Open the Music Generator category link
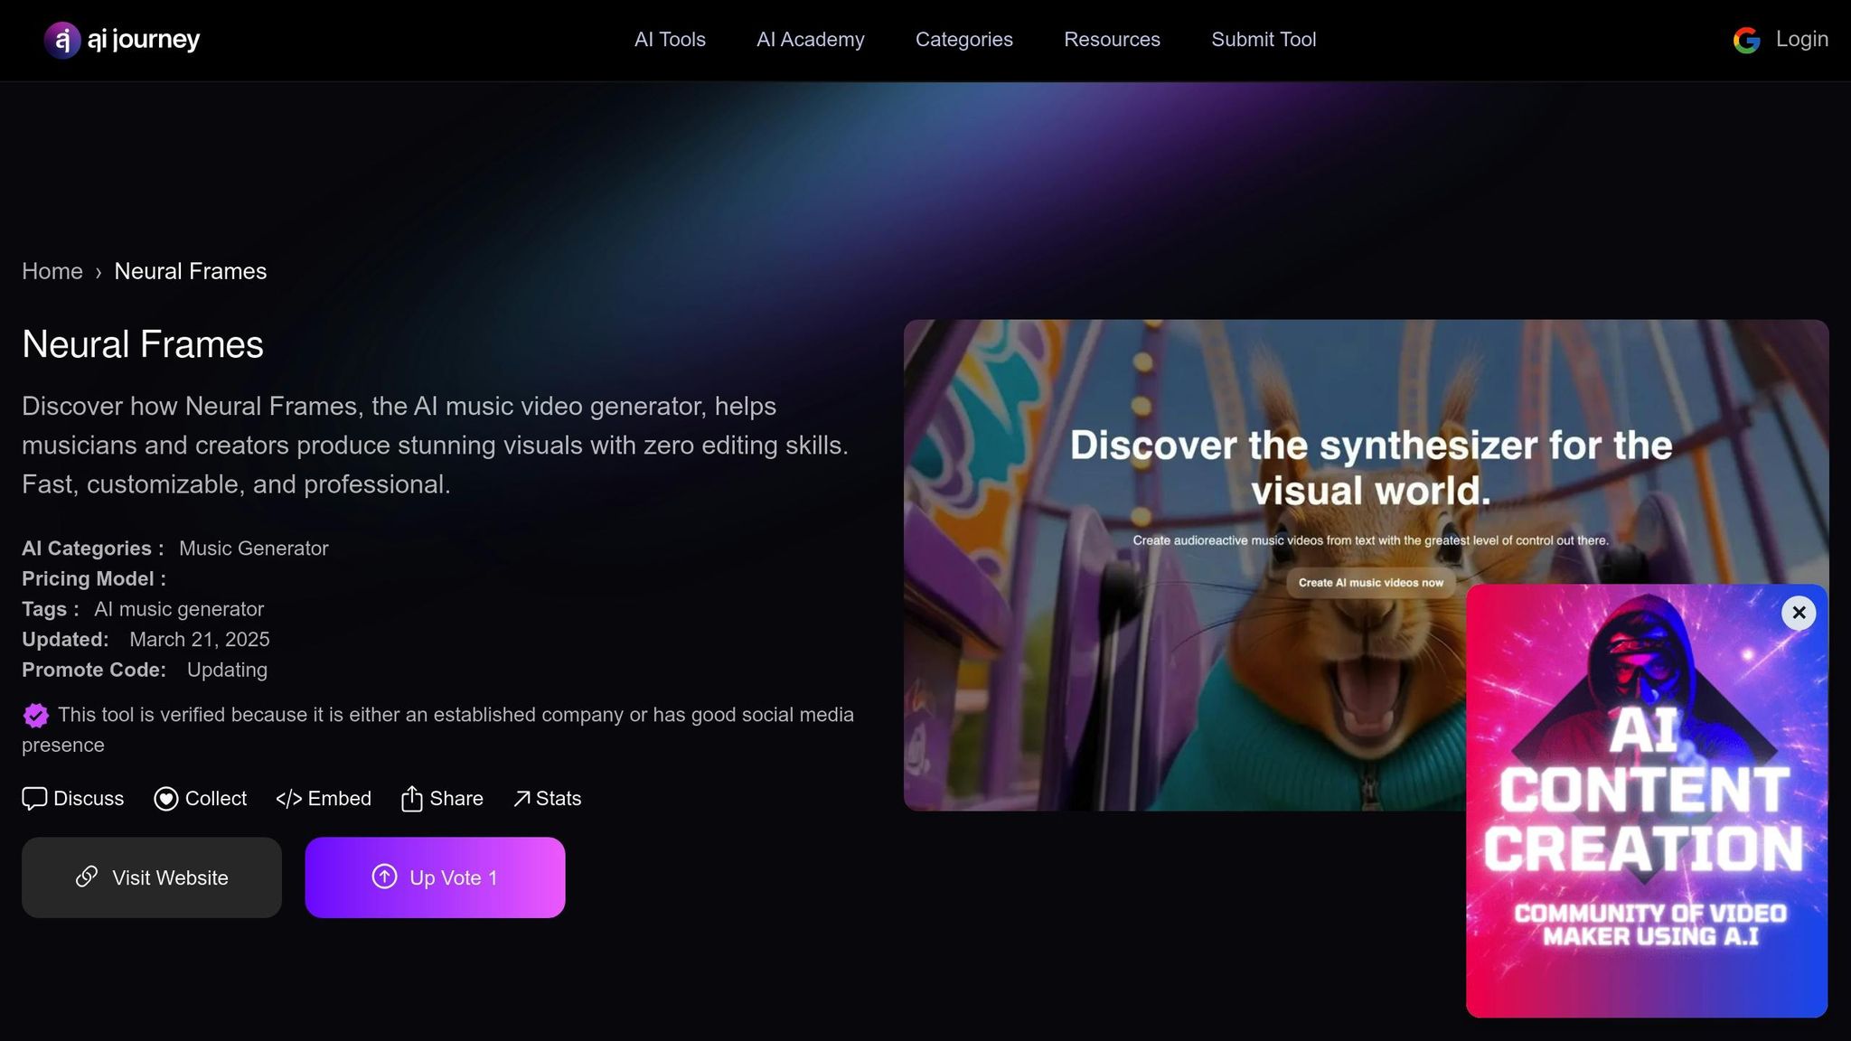Viewport: 1851px width, 1041px height. coord(253,549)
